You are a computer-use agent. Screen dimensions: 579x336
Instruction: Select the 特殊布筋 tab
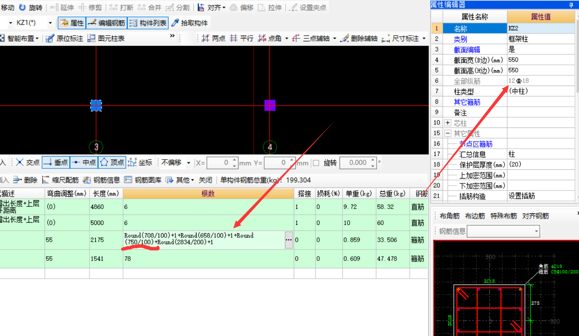tap(504, 216)
